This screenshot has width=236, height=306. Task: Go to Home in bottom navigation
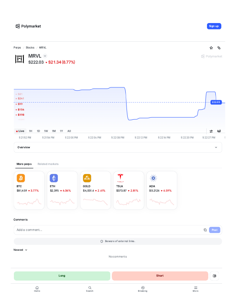37,289
